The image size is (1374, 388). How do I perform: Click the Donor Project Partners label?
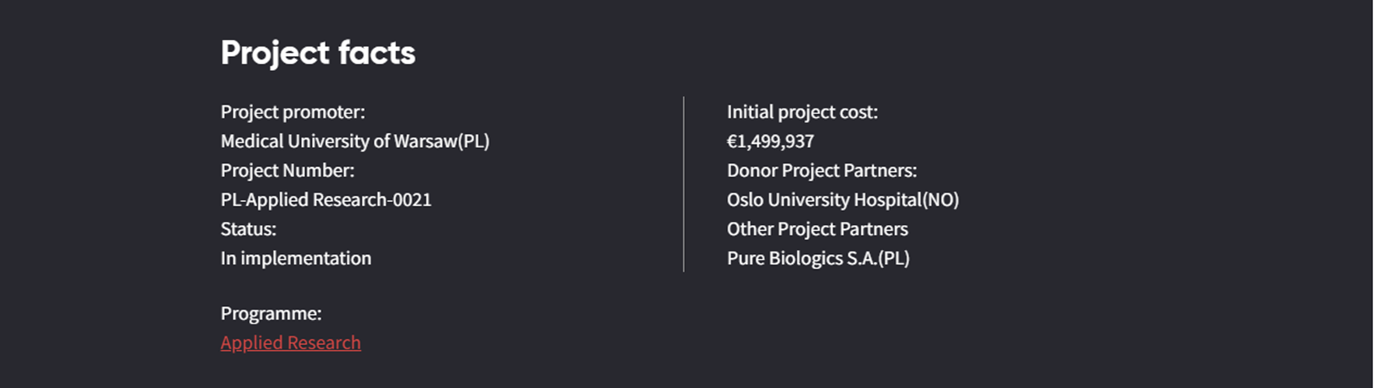pos(822,170)
